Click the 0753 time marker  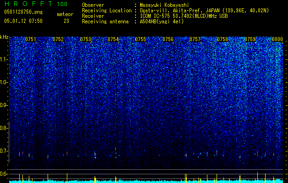point(86,39)
